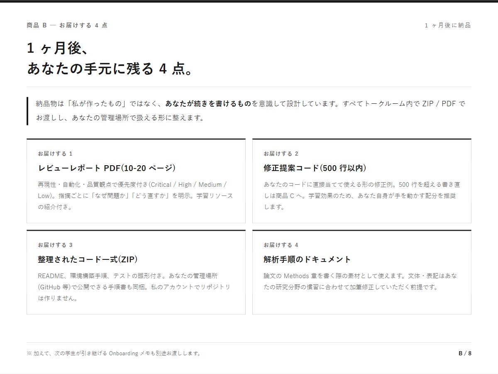This screenshot has width=498, height=374.
Task: Click the description starting 'あなたのコードに直接当てて'
Action: [362, 196]
